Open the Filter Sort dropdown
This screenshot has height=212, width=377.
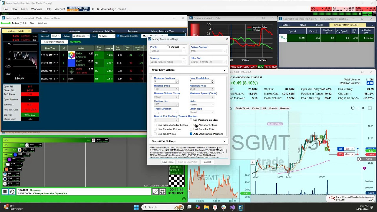[208, 62]
